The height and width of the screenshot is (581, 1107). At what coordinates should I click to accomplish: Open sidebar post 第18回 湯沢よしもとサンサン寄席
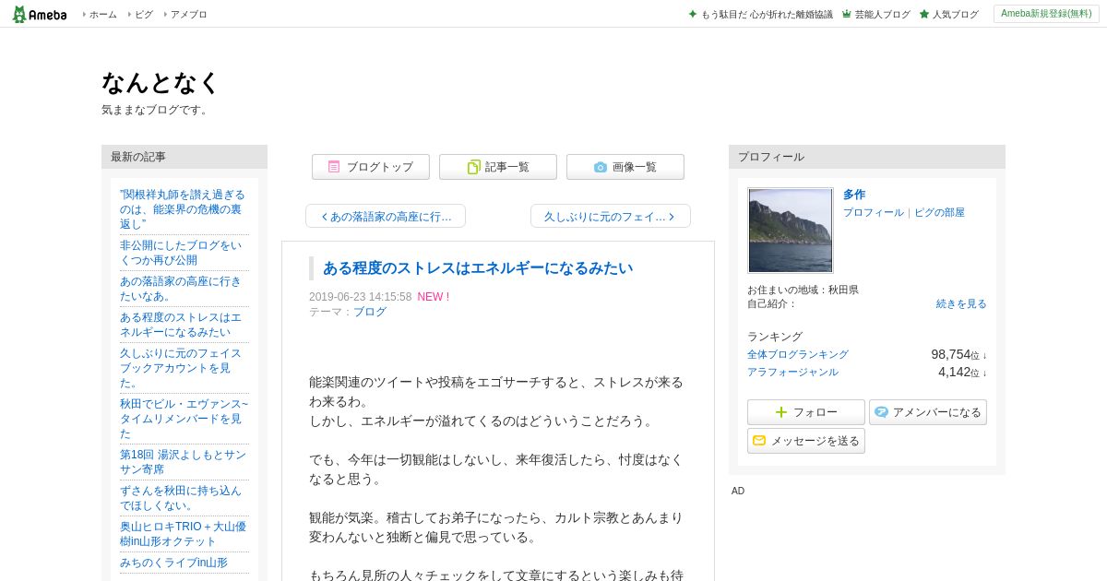(183, 462)
